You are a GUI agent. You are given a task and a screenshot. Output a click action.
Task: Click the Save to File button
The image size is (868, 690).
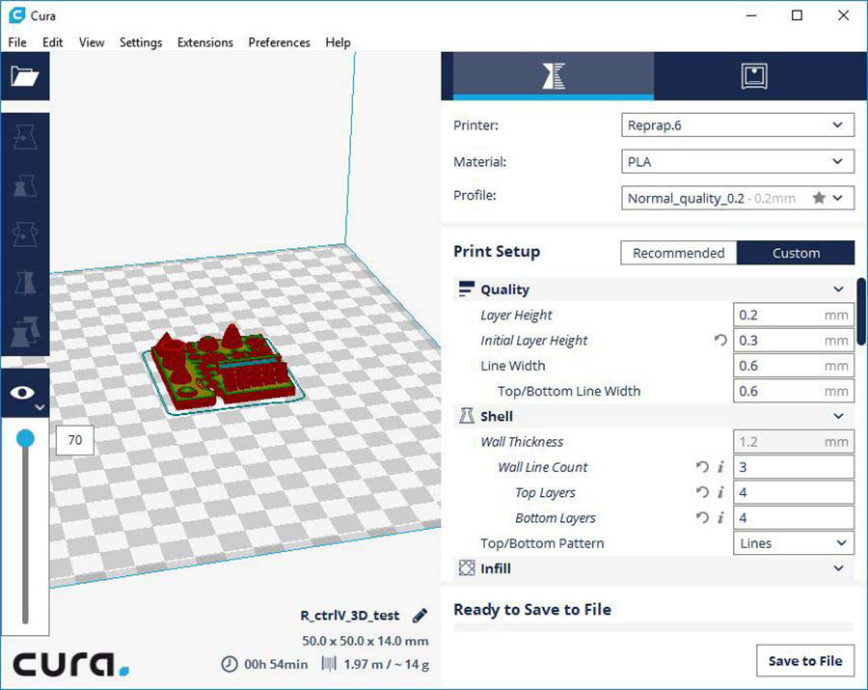[805, 661]
